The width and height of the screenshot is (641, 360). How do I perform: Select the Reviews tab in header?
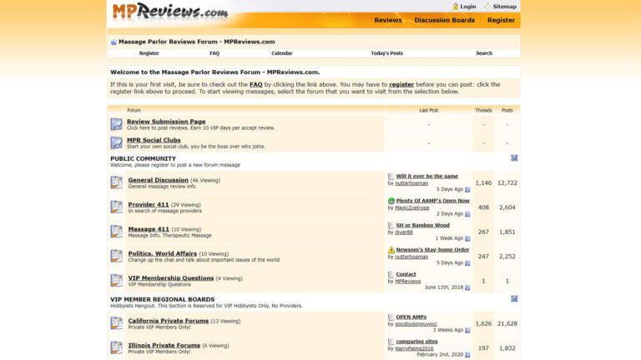[387, 20]
